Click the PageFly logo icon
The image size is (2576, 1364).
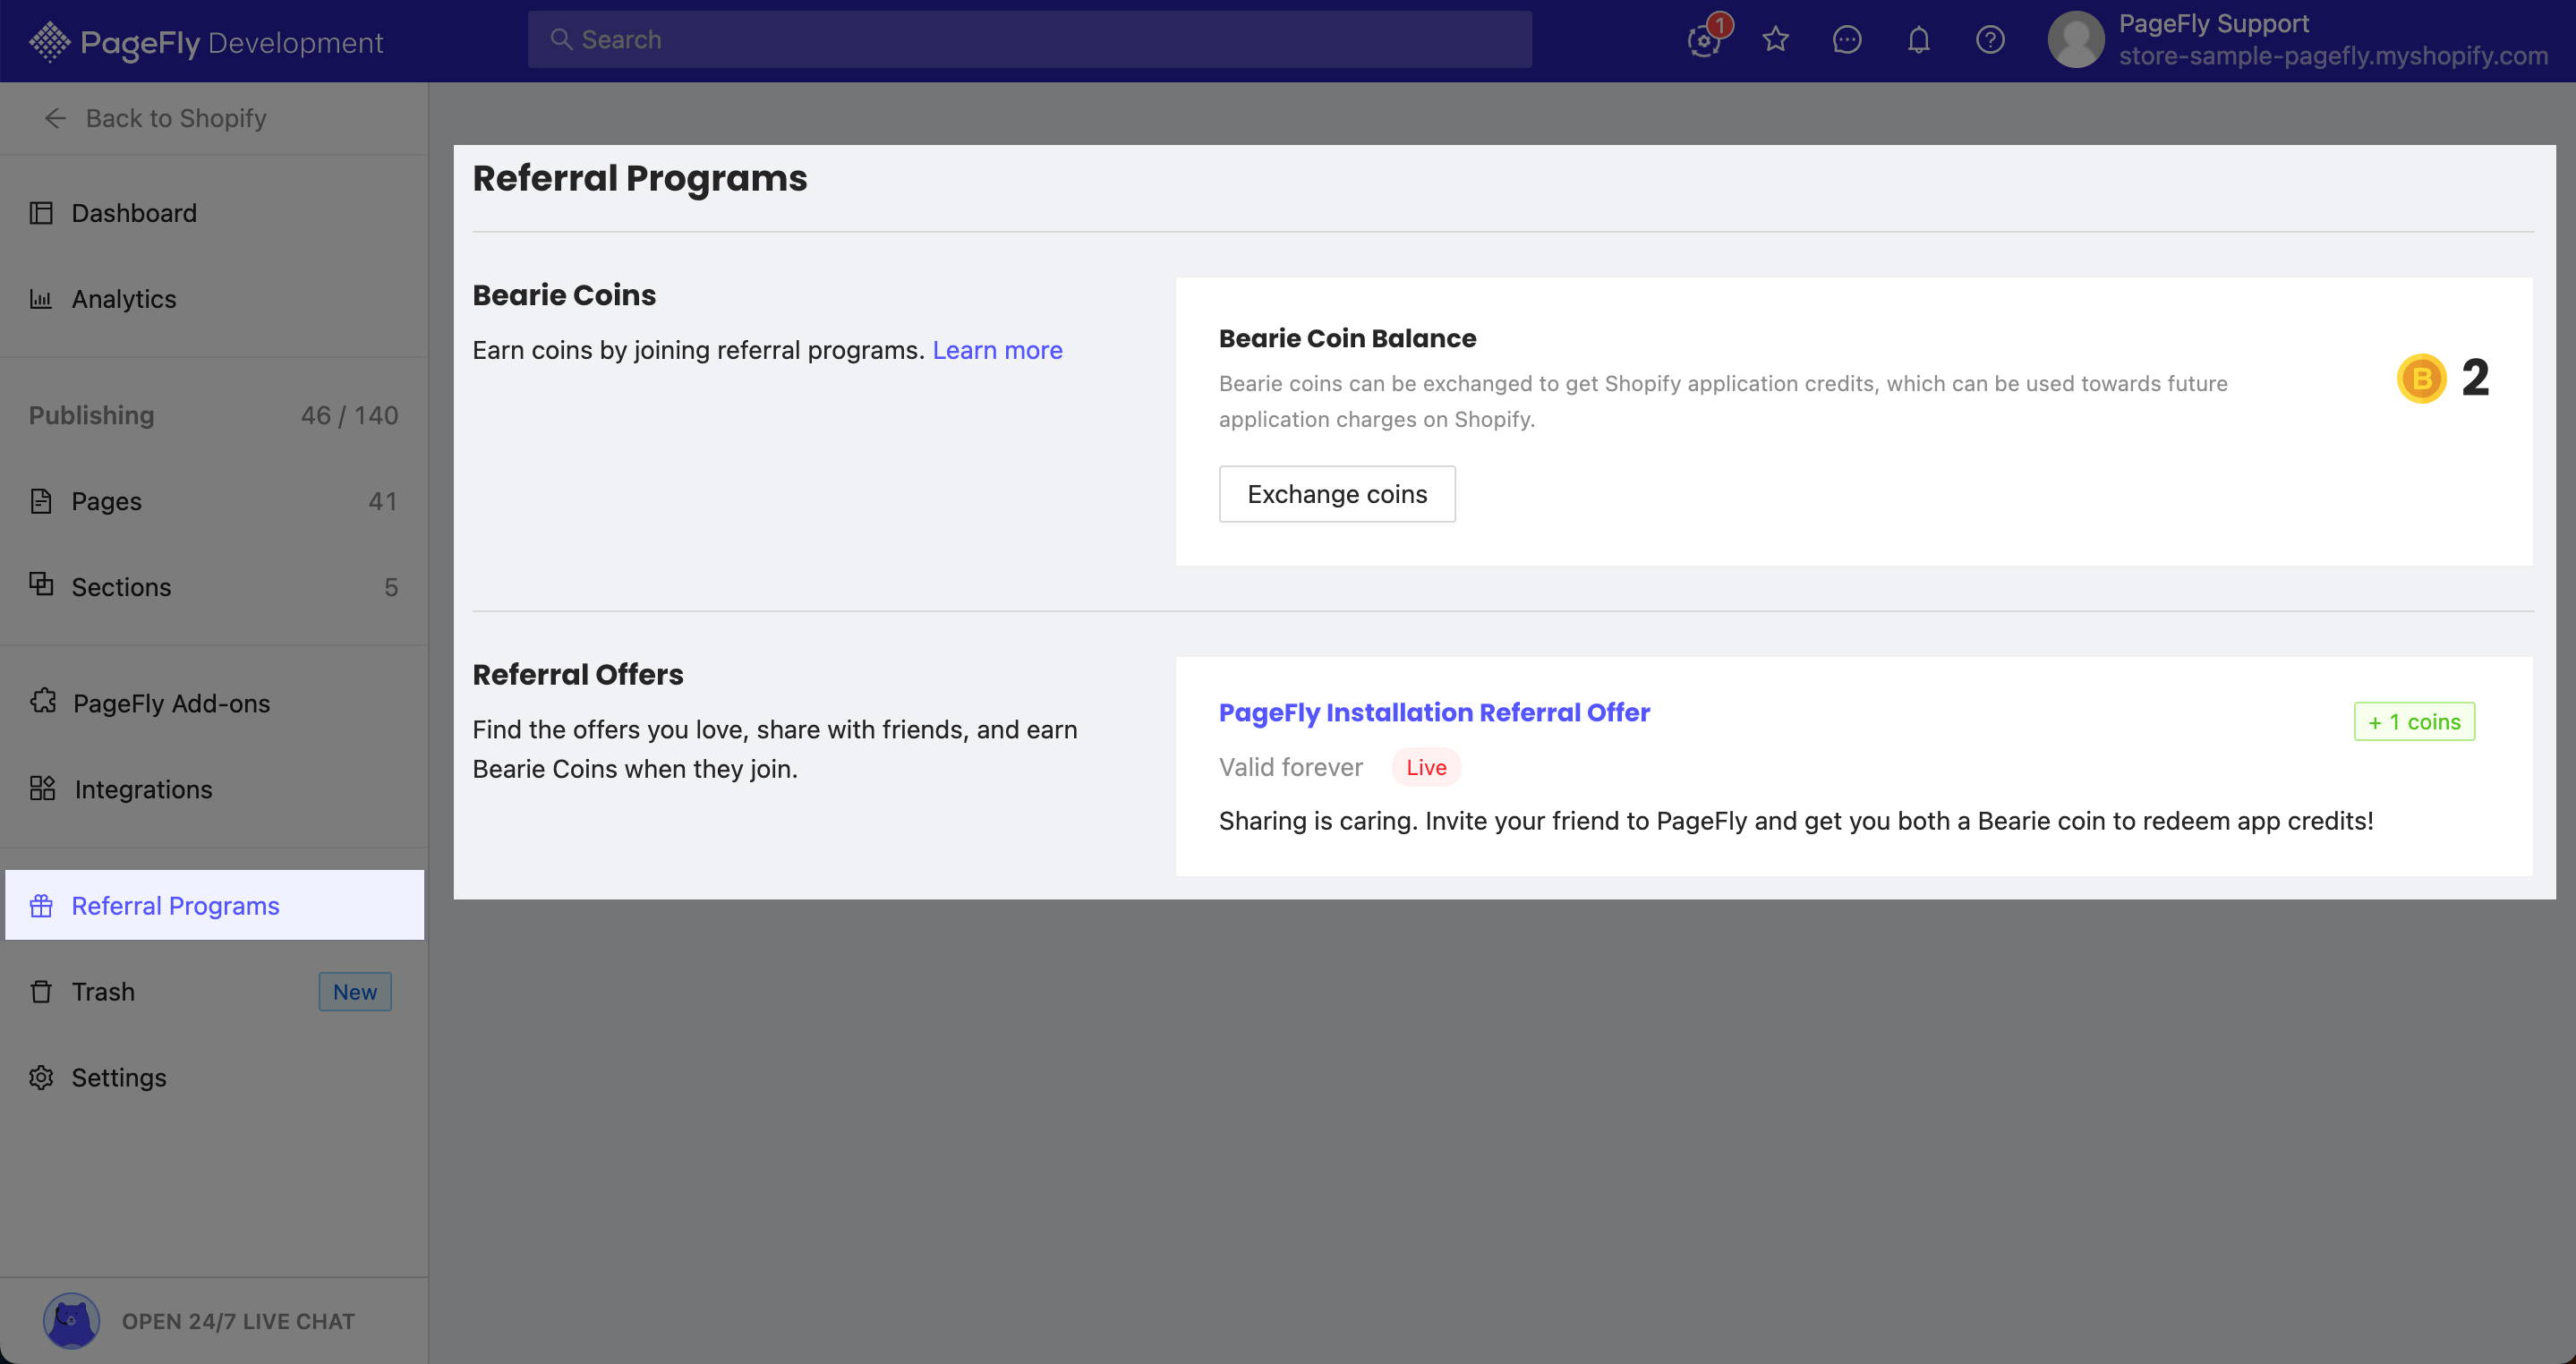49,42
